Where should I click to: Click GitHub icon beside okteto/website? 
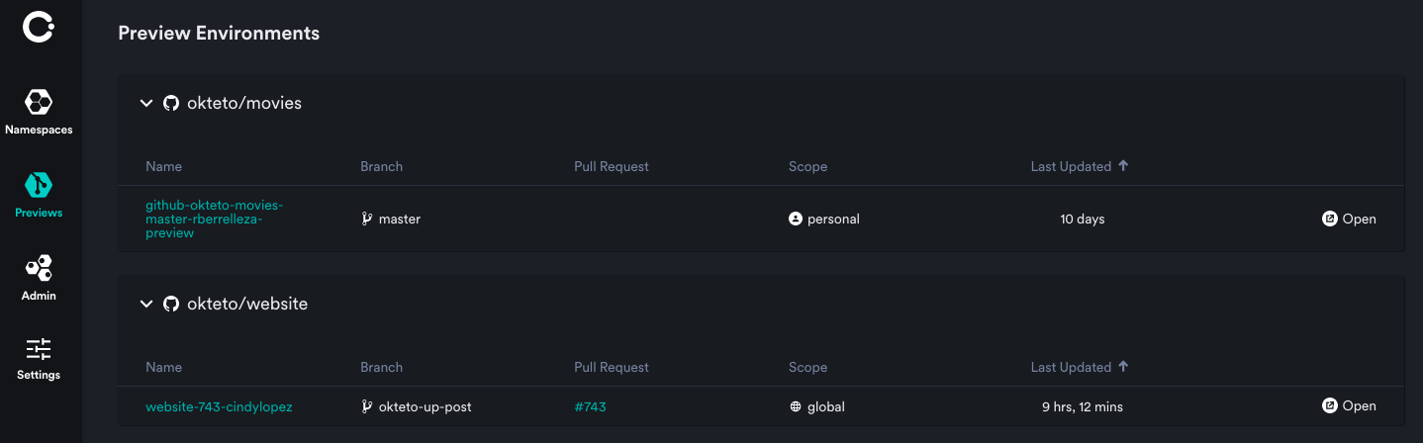point(171,304)
